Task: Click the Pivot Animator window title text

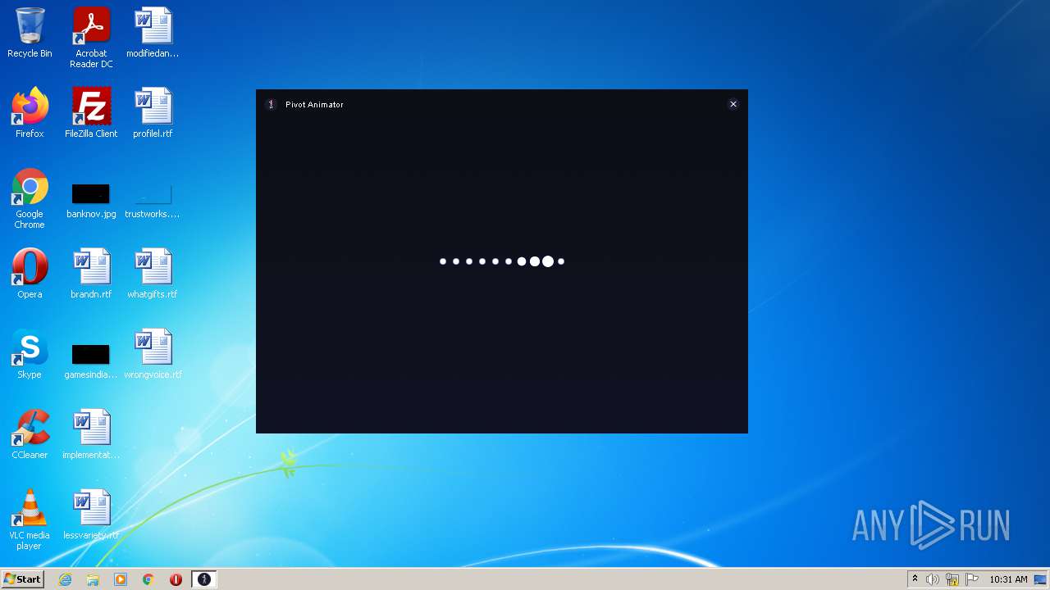Action: tap(314, 105)
